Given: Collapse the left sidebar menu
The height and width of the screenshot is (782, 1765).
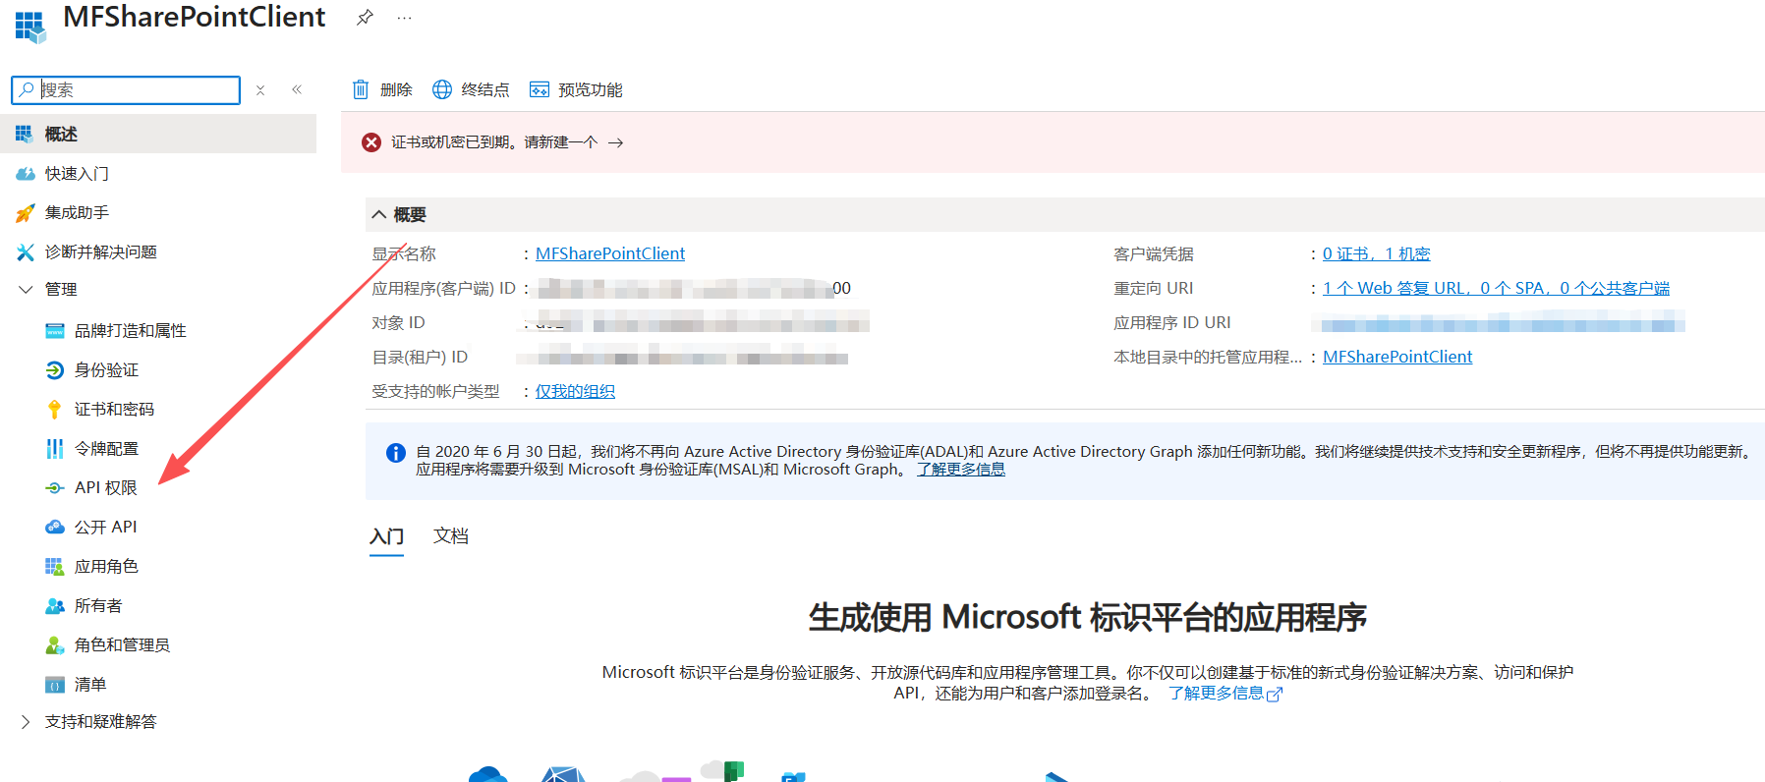Looking at the screenshot, I should 297,89.
